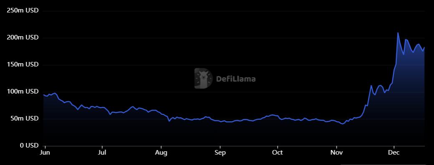
Task: Click the lowest dip of the line in early November
Action: [x=343, y=124]
